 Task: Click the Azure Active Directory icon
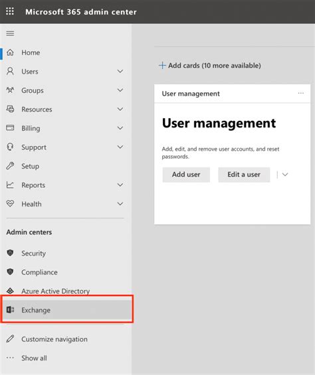[x=10, y=291]
